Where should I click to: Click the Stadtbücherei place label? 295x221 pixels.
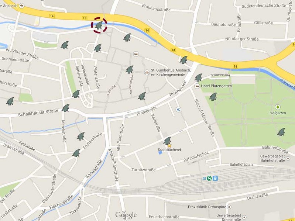point(169,150)
